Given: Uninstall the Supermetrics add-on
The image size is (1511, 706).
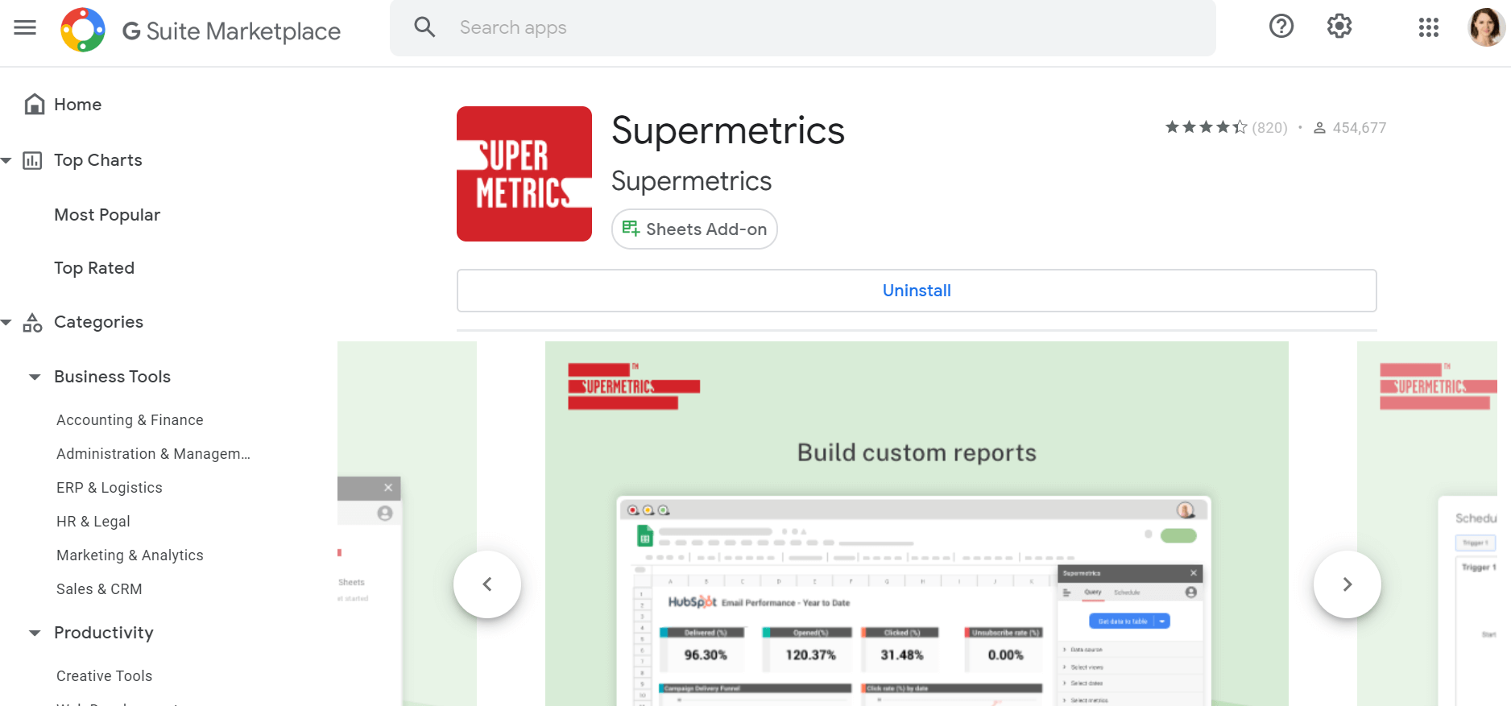Looking at the screenshot, I should tap(916, 291).
